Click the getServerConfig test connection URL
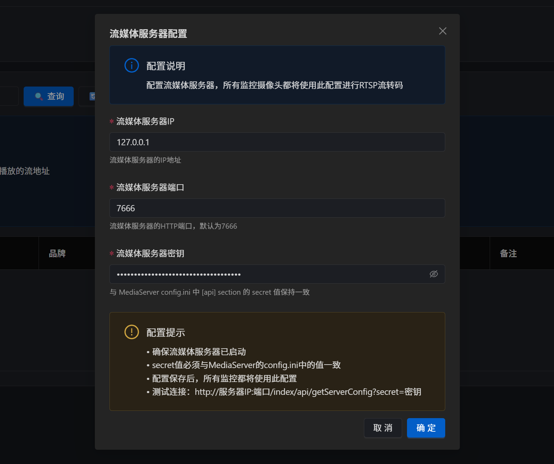 click(308, 392)
